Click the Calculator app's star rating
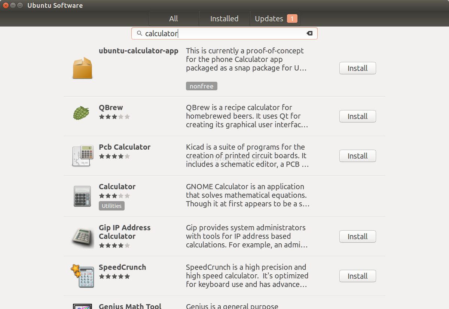 coord(114,196)
